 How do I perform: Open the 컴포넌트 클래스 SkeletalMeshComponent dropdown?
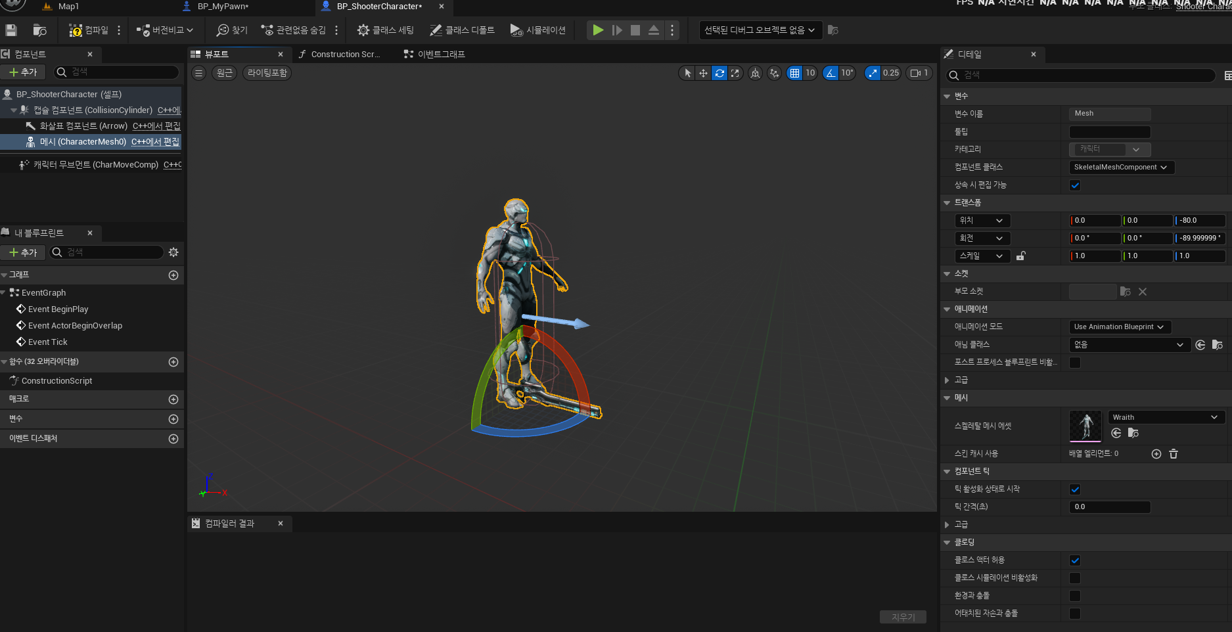click(x=1121, y=168)
